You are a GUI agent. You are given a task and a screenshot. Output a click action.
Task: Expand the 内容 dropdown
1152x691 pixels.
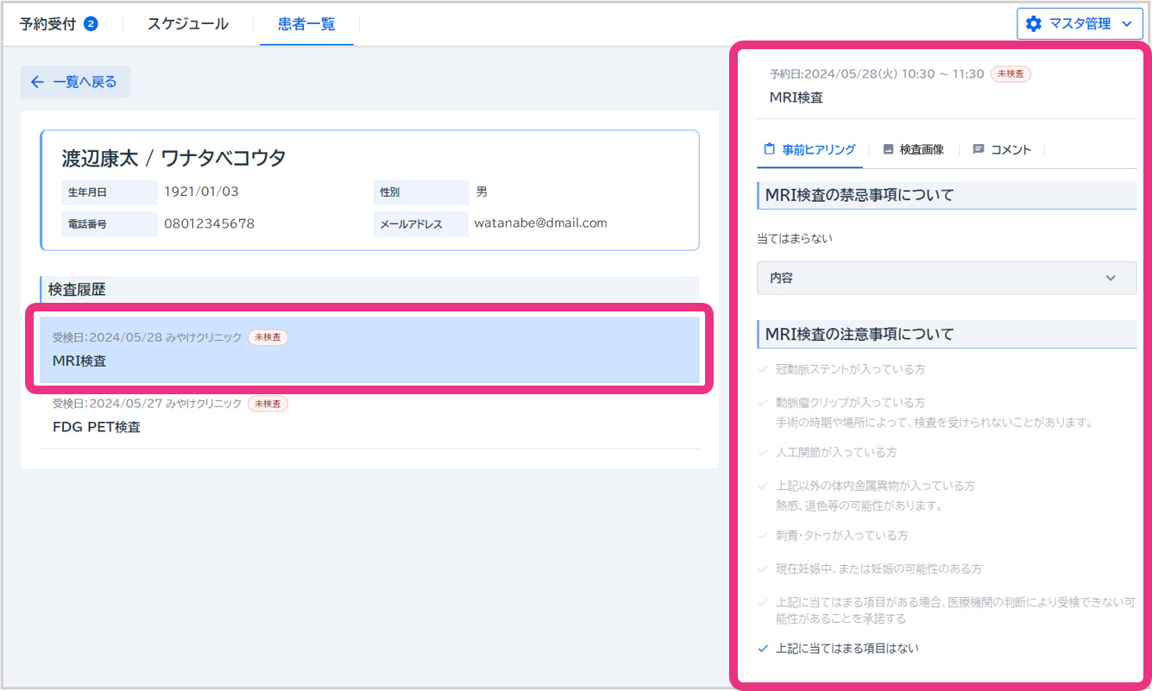[946, 279]
